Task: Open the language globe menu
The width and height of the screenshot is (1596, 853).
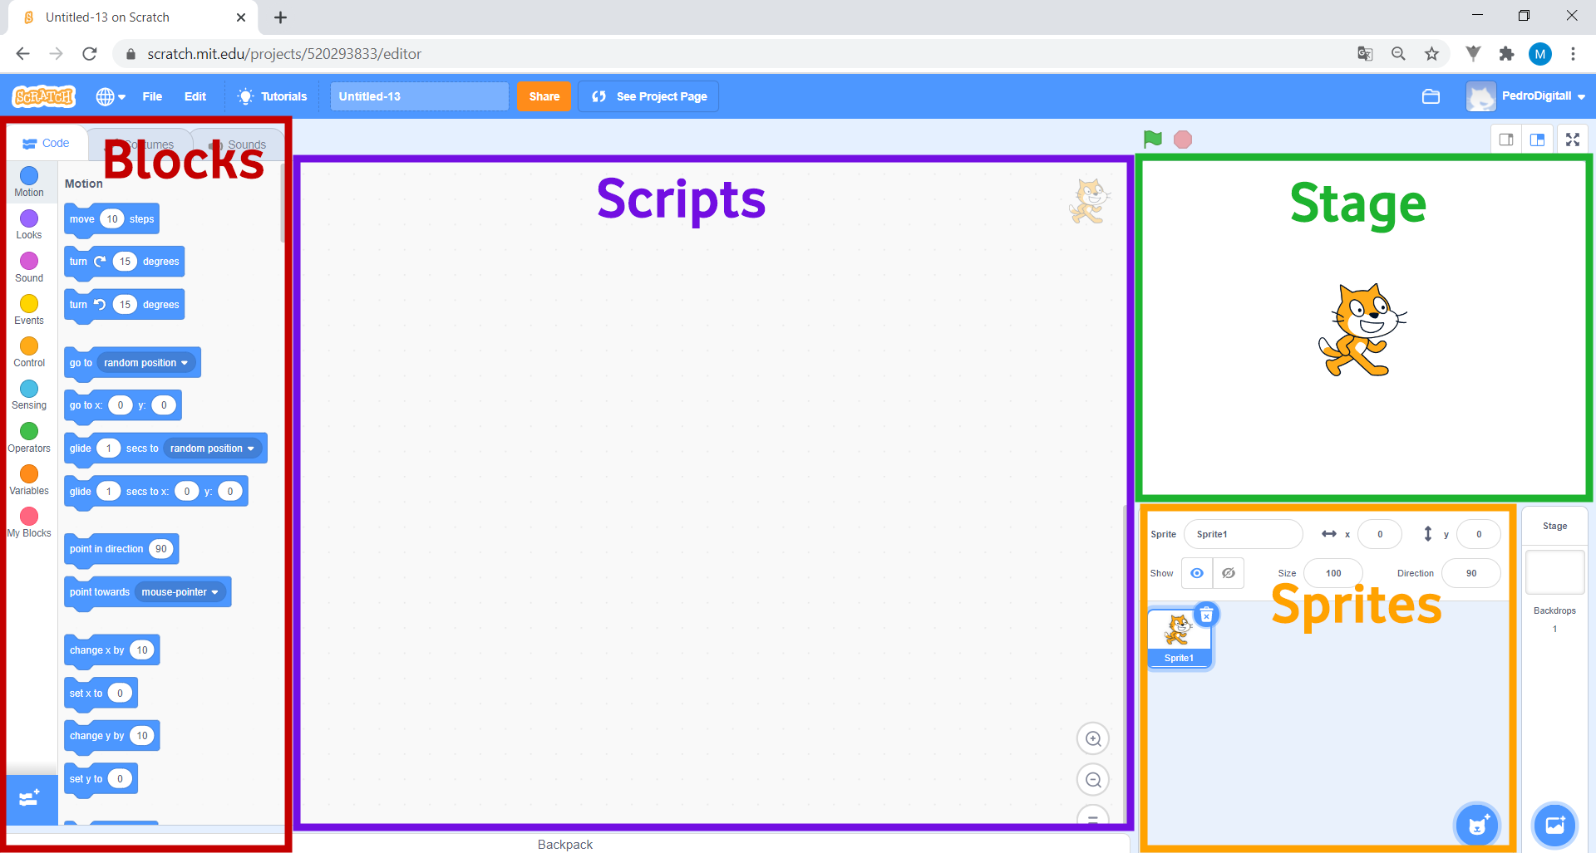Action: (x=111, y=96)
